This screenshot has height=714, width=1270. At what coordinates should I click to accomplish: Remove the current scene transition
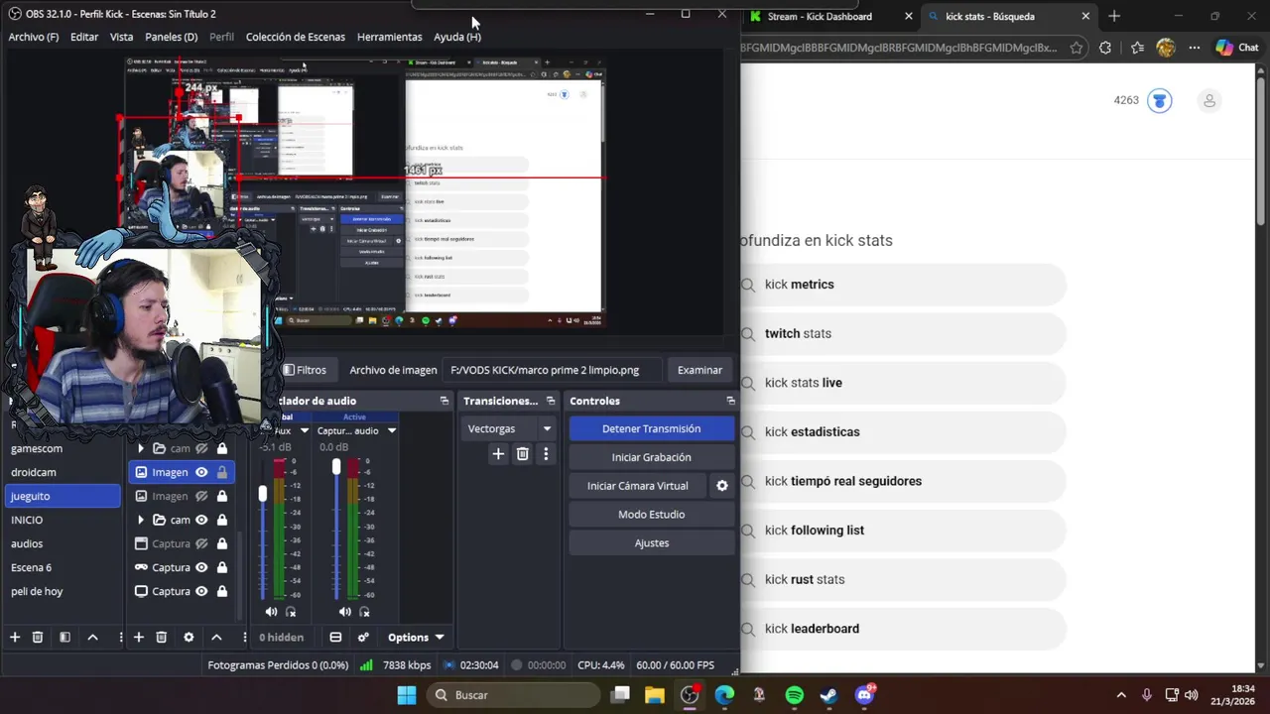click(522, 454)
